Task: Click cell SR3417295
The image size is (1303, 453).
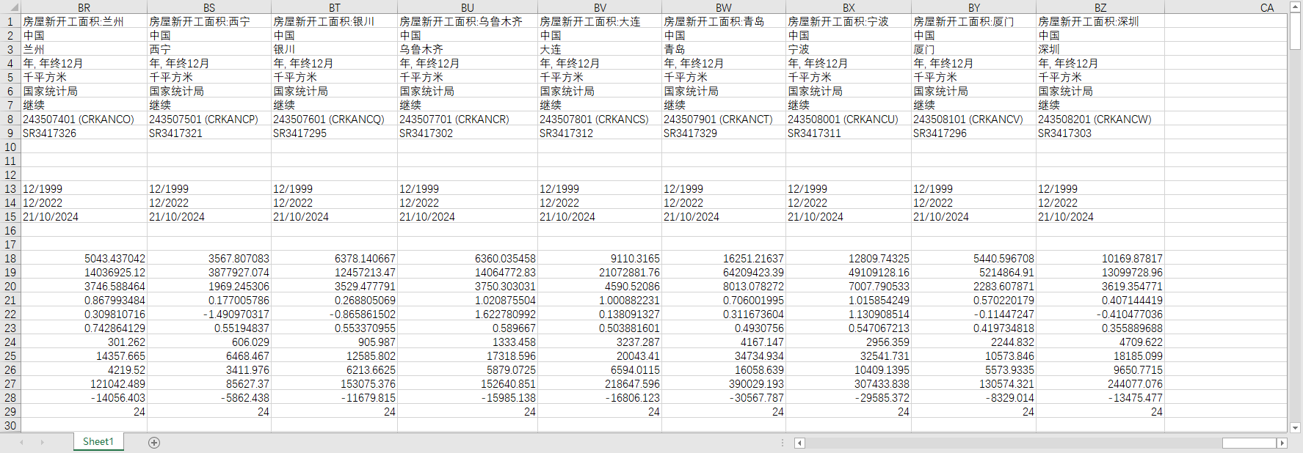Action: tap(335, 133)
